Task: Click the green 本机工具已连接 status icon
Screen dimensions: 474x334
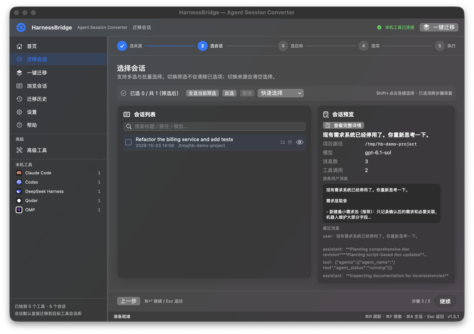Action: tap(379, 28)
